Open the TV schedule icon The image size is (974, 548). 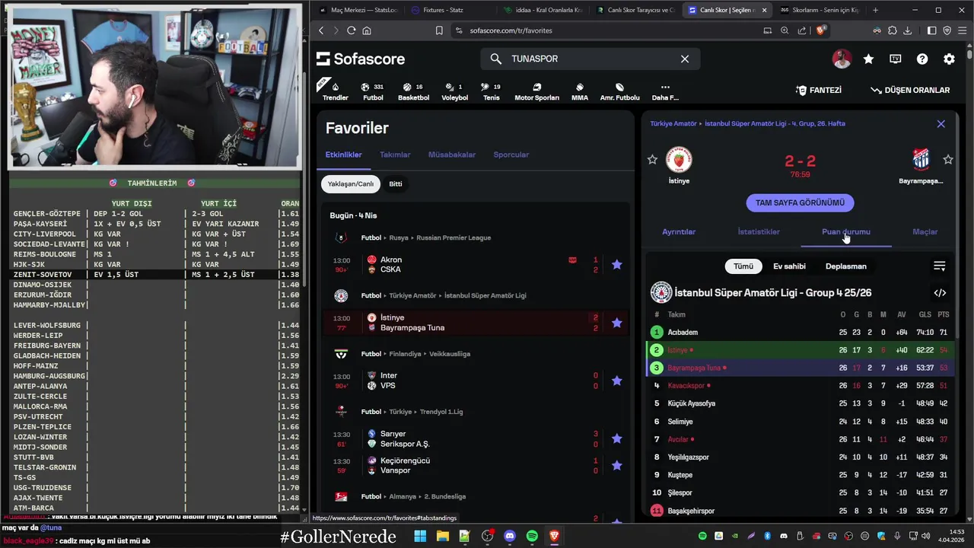click(x=896, y=59)
